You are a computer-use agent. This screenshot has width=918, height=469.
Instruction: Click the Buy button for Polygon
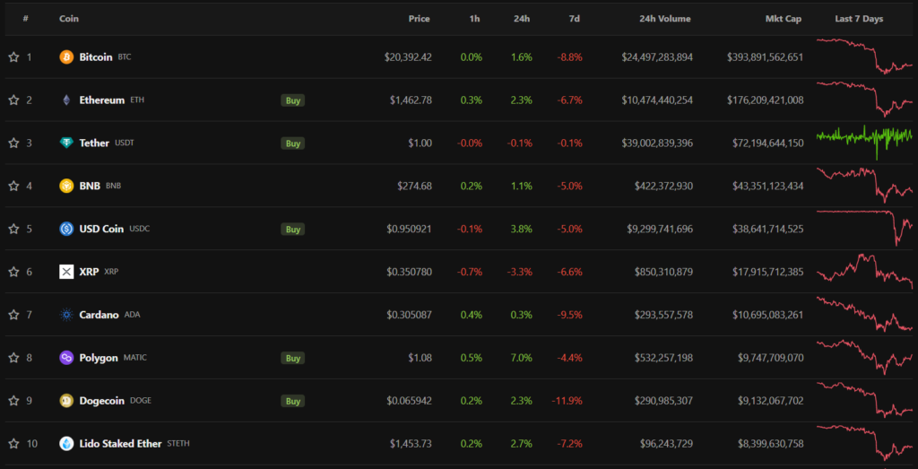[293, 358]
